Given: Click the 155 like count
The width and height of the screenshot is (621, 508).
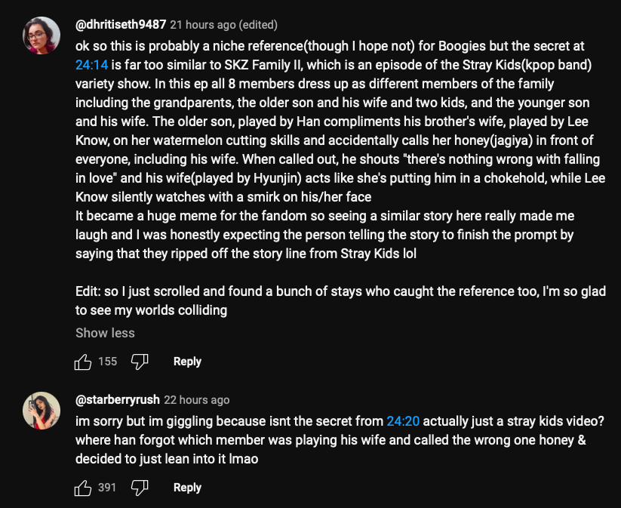Looking at the screenshot, I should coord(108,362).
